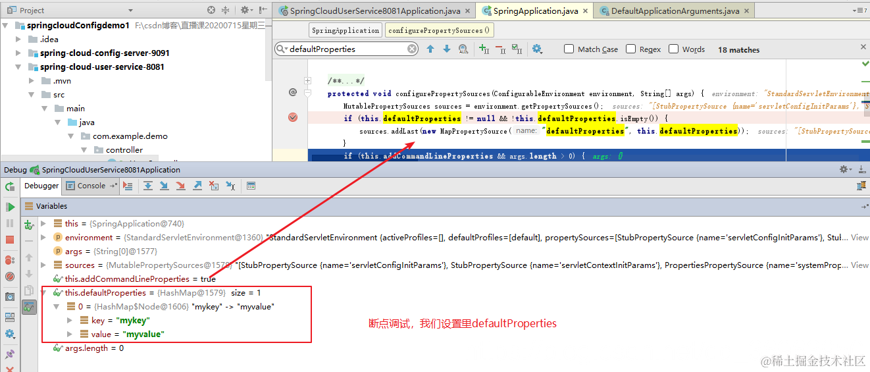Move the watch up with the arrow

(x=29, y=258)
